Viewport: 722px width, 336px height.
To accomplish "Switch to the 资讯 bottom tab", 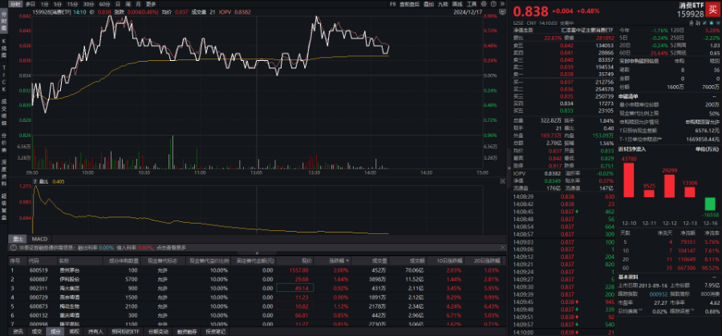I will pos(16,331).
